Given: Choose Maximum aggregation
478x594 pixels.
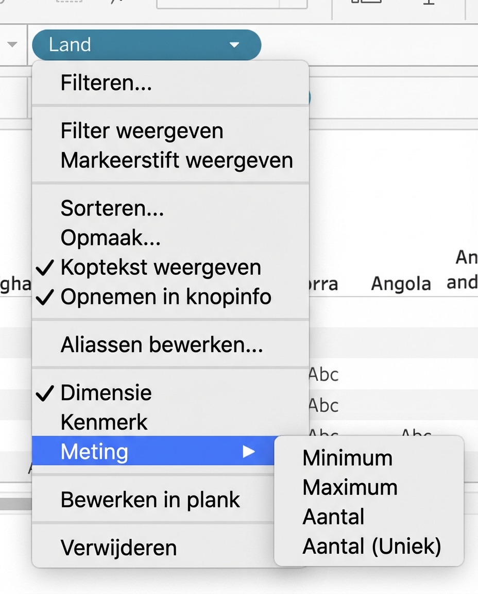Looking at the screenshot, I should pos(350,487).
